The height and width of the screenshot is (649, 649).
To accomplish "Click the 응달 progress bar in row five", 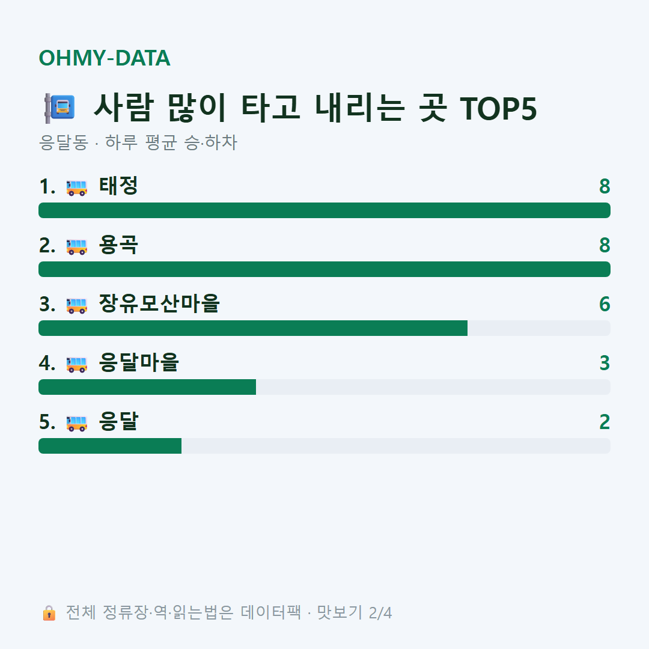I will 324,446.
